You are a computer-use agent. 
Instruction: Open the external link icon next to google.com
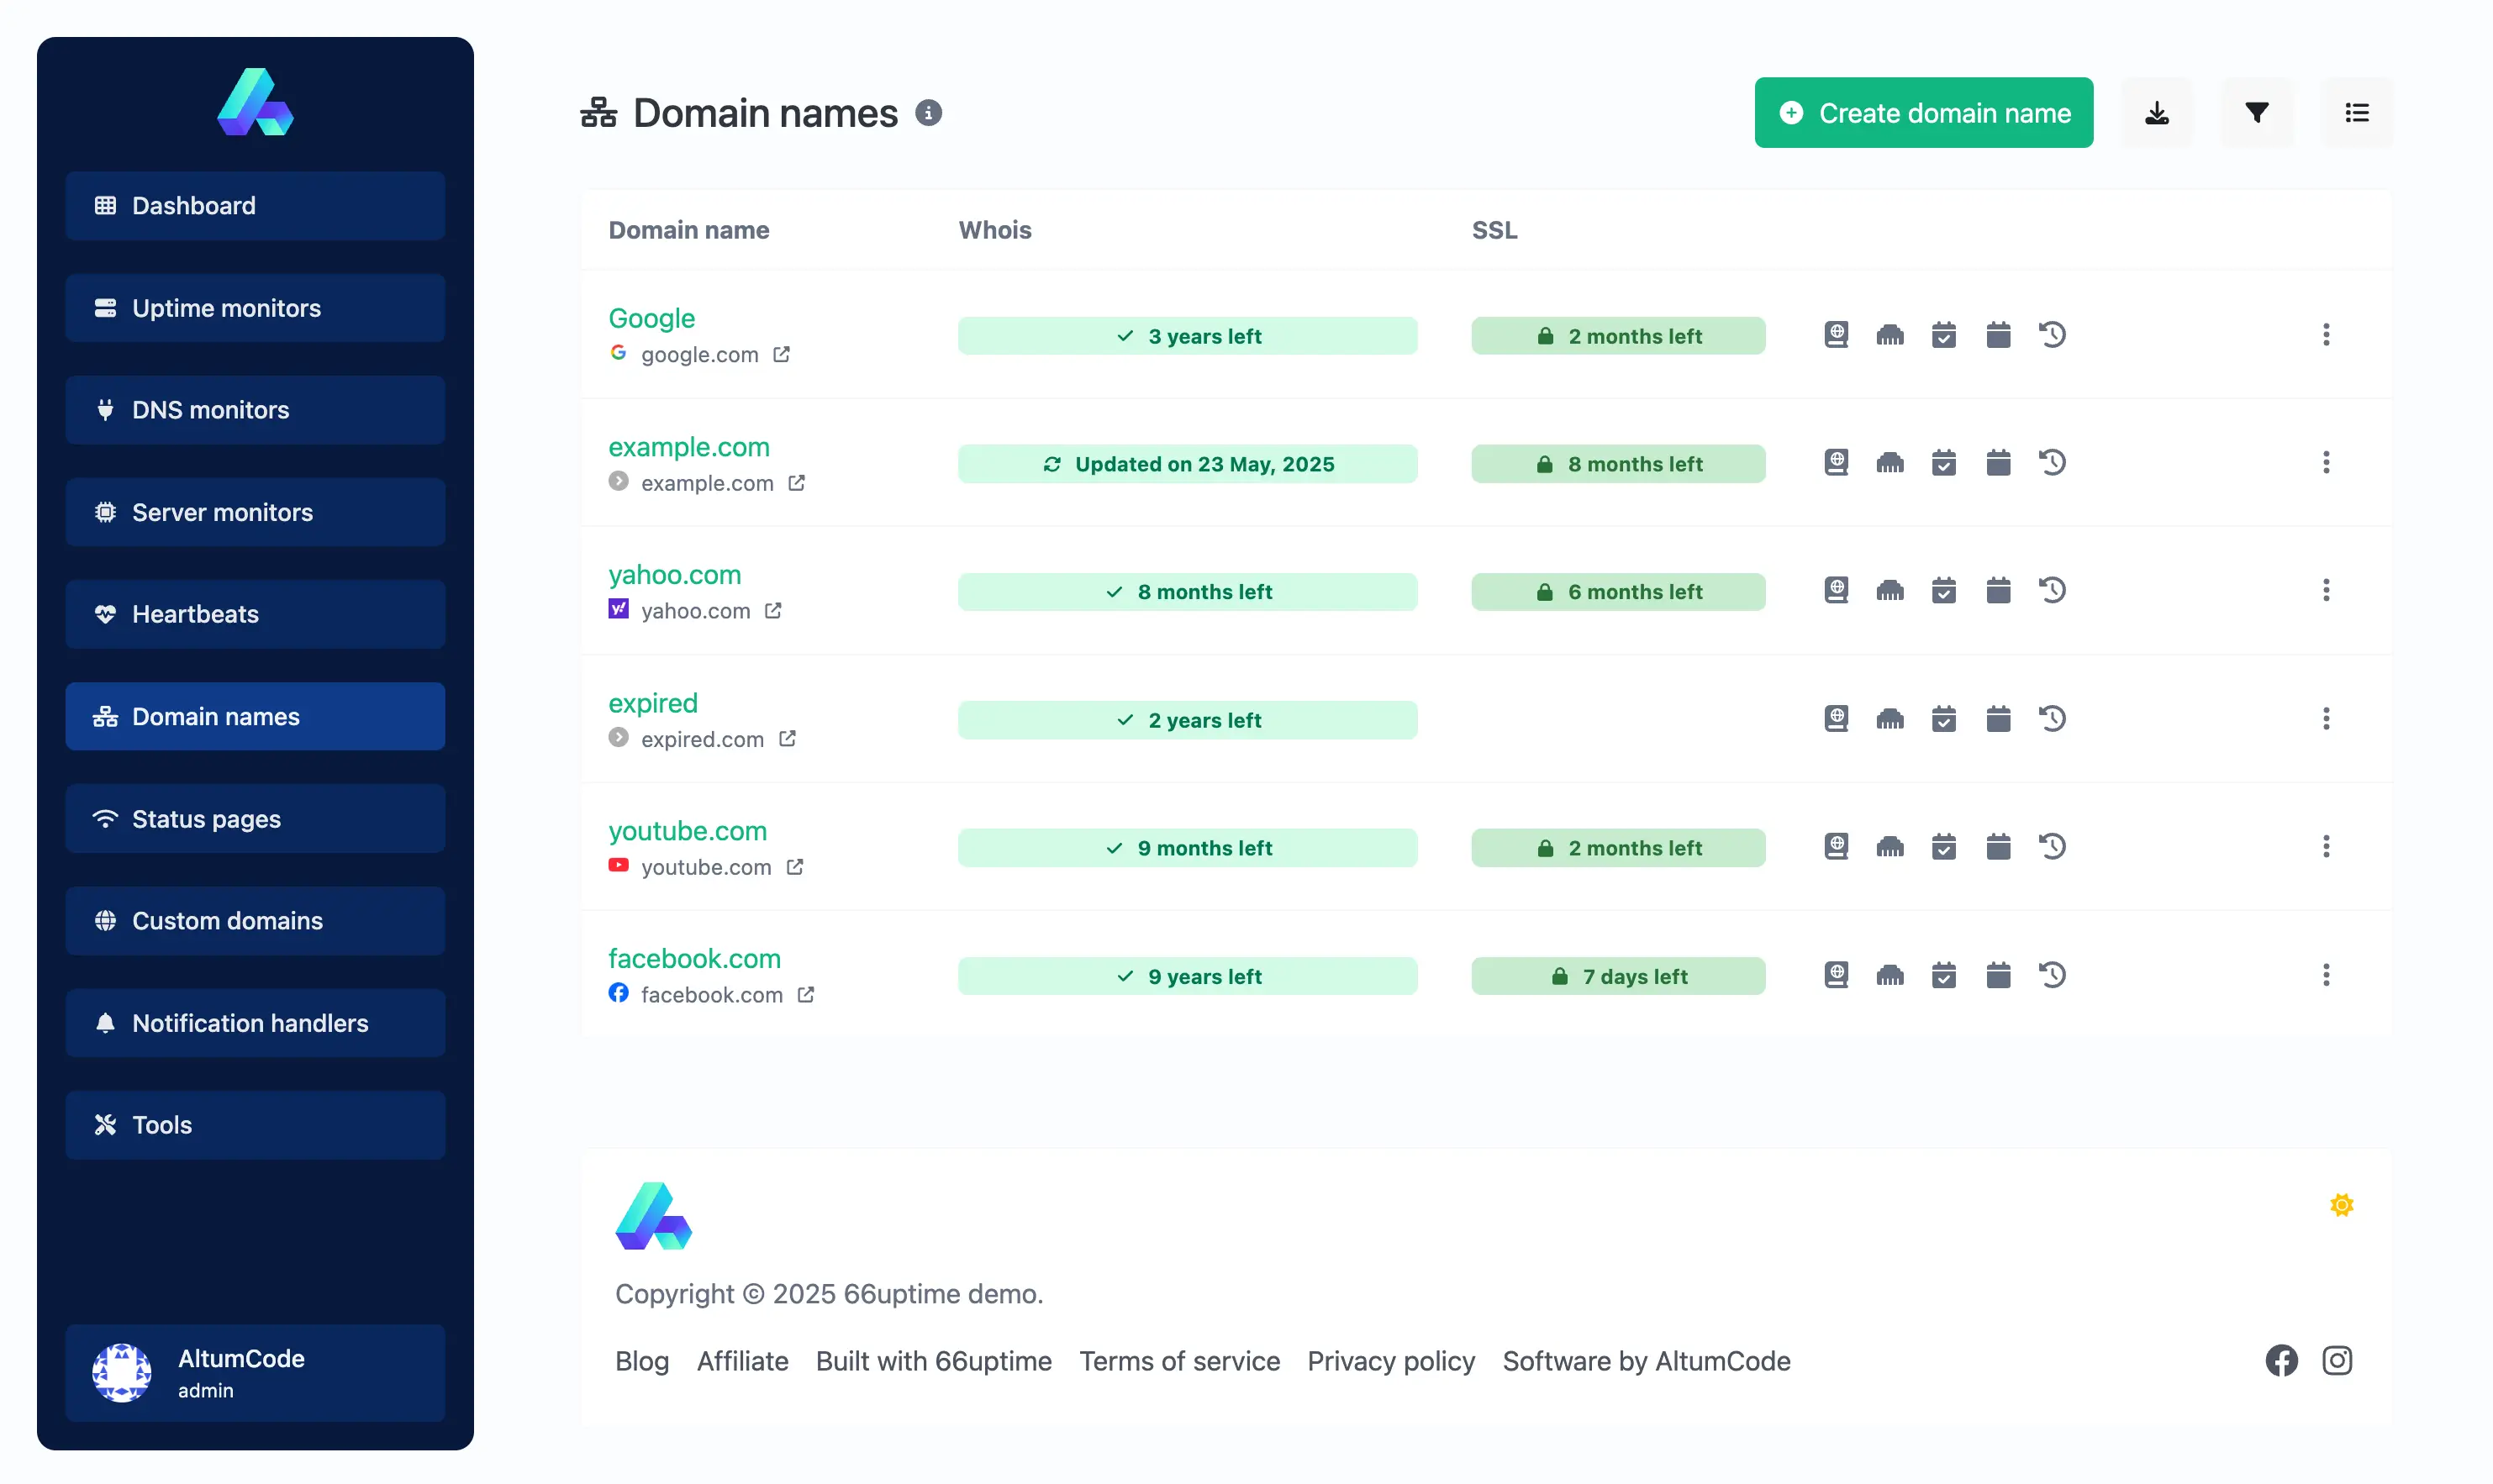pyautogui.click(x=781, y=355)
